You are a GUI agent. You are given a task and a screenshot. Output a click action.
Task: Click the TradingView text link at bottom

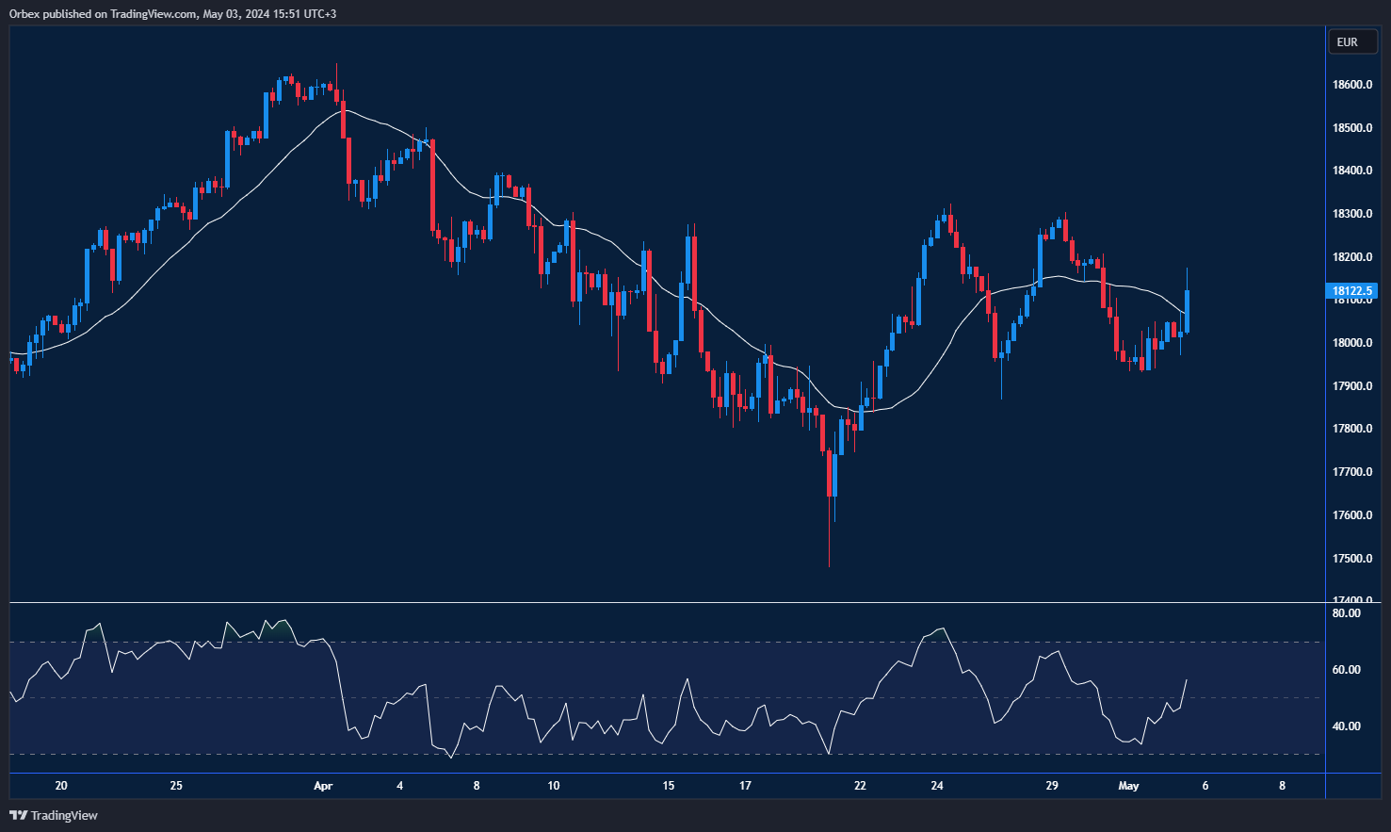pos(62,815)
